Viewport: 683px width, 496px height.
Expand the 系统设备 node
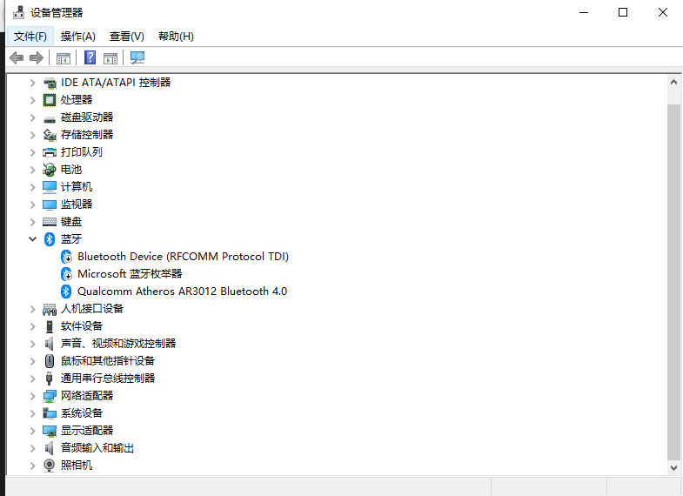click(x=33, y=413)
